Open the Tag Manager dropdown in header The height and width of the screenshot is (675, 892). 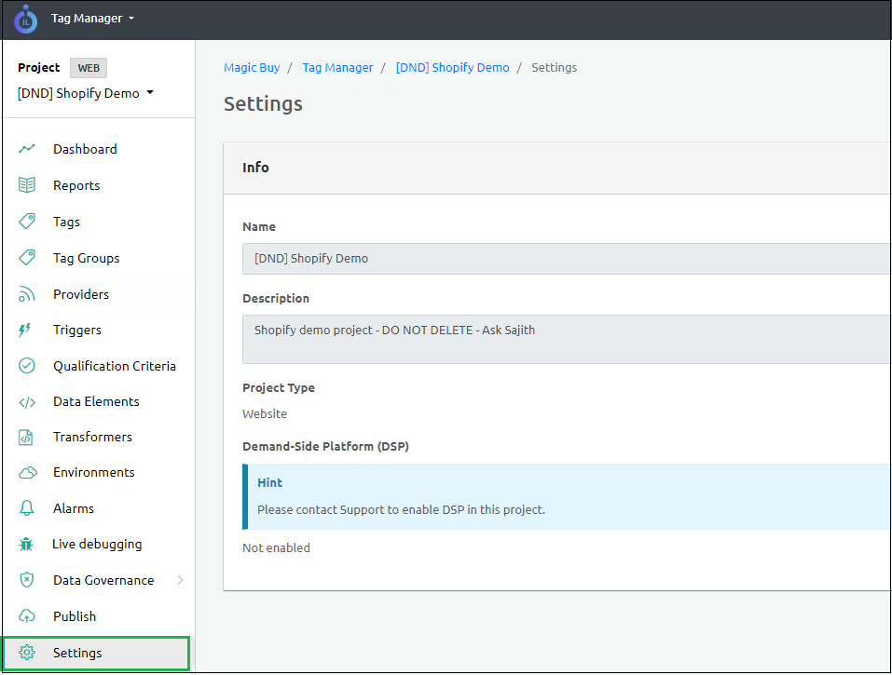[x=92, y=18]
